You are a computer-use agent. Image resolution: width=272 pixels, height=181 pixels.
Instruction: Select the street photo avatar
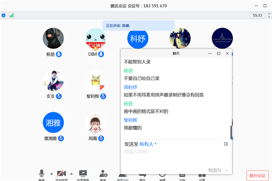point(180,38)
